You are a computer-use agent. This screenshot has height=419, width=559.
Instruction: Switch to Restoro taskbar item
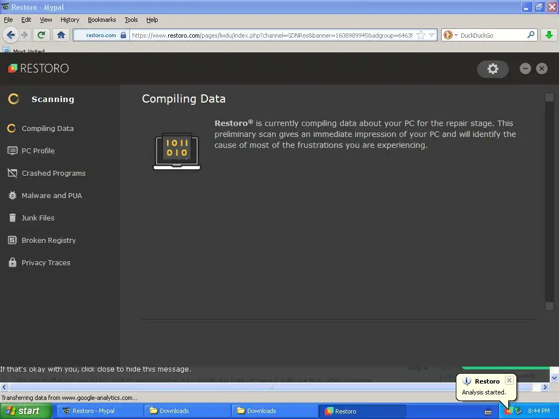point(362,411)
